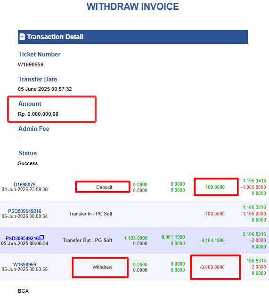This screenshot has width=269, height=297.
Task: Select the date 05 June 2025 00:57:32
Action: coord(45,89)
